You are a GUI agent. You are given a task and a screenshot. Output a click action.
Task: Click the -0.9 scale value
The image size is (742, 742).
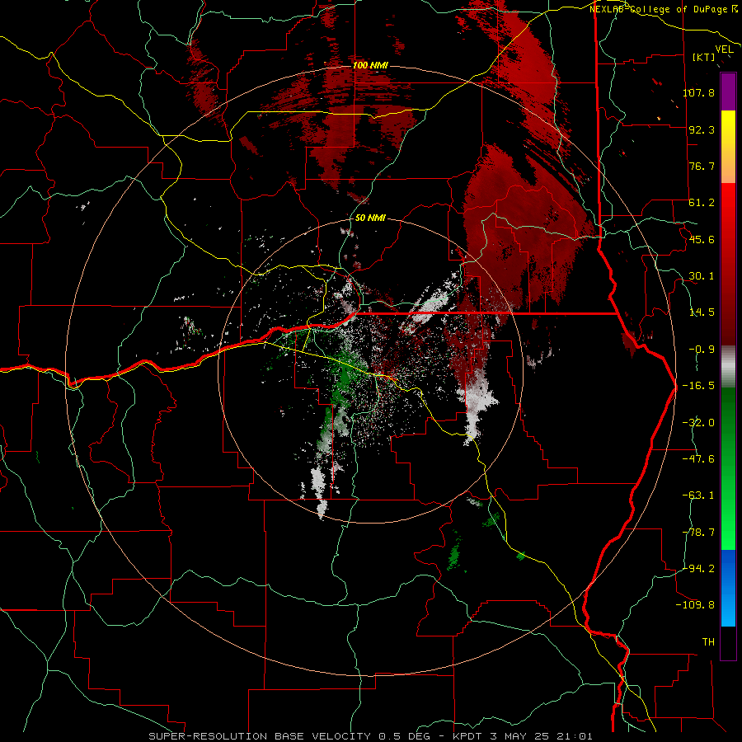[x=702, y=350]
